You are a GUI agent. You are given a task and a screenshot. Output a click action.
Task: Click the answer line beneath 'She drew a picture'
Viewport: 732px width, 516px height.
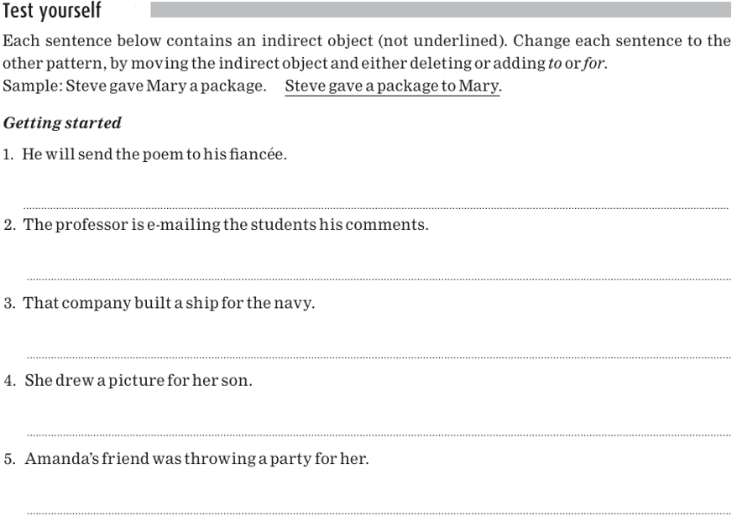click(x=378, y=435)
